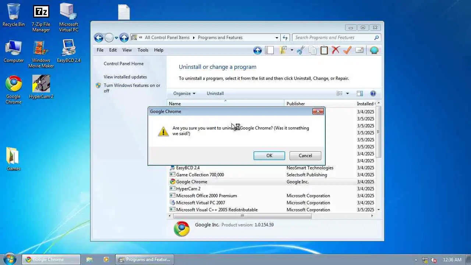Click the Cut scissors toolbar icon
471x265 pixels.
tap(301, 50)
